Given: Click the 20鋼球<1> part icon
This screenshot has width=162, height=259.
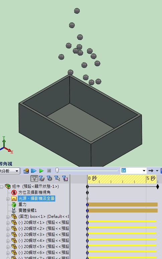Looking at the screenshot, I should click(x=14, y=223).
